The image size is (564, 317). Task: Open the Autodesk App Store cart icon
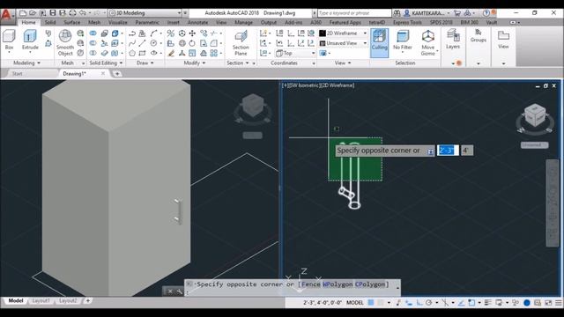tap(456, 13)
